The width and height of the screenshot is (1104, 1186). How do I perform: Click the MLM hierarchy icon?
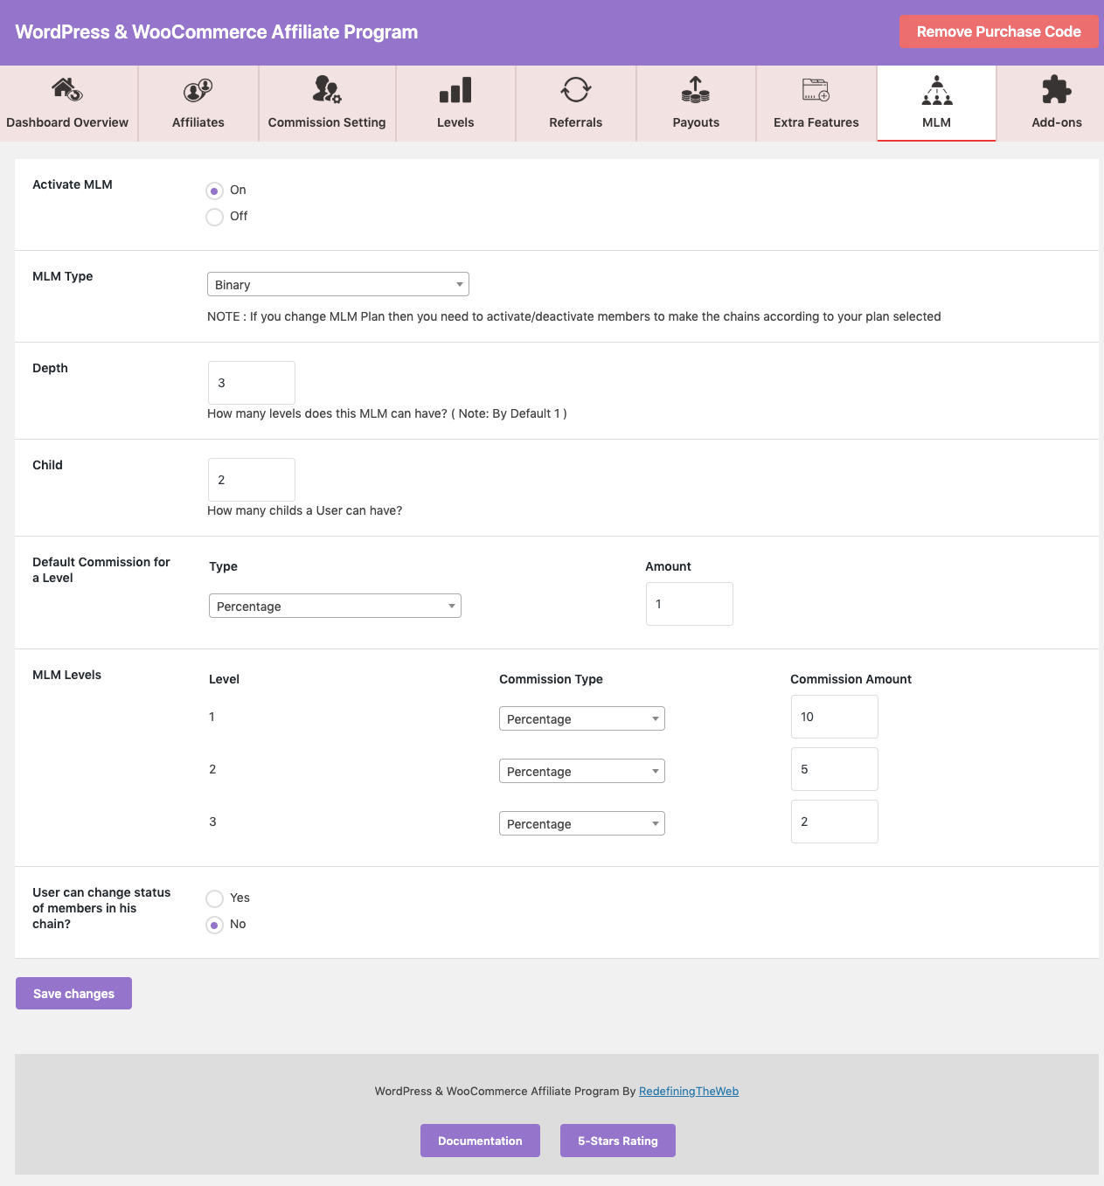(x=937, y=89)
